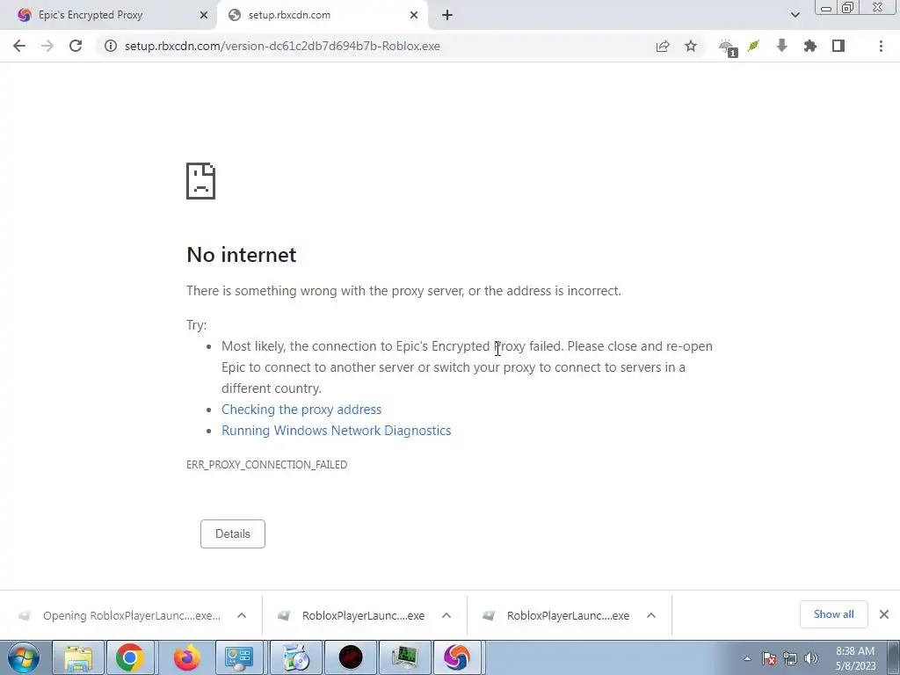Bookmark this page with star icon
Viewport: 900px width, 675px height.
pos(691,46)
